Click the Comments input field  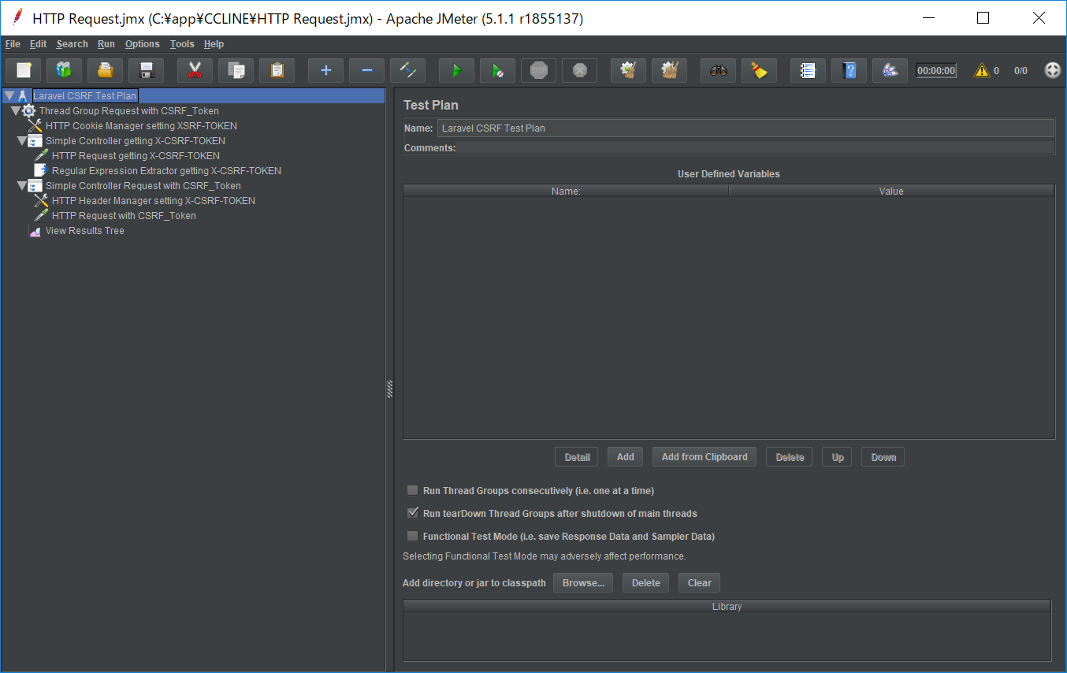tap(757, 147)
